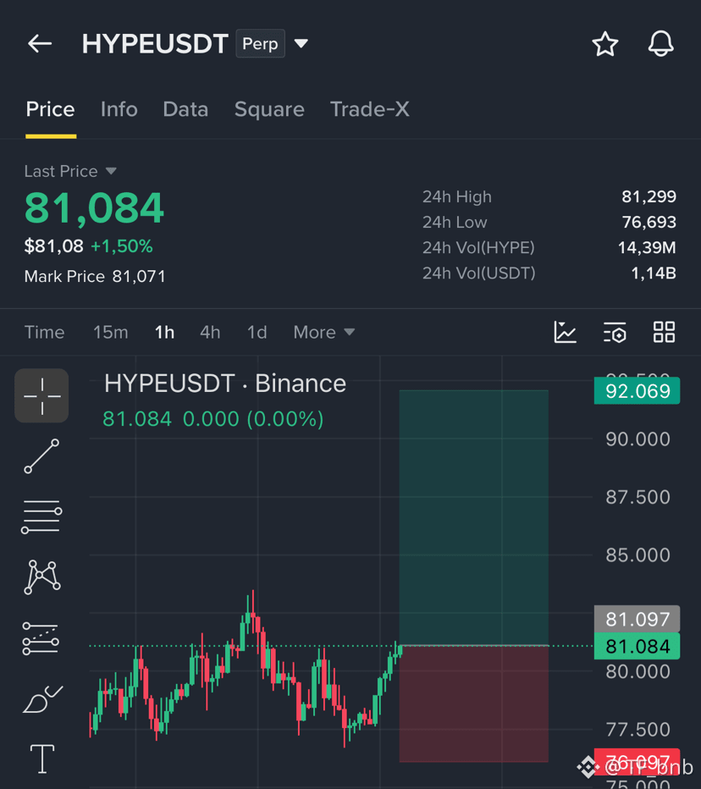Select the long position forecasting tool
This screenshot has height=789, width=701.
point(41,638)
